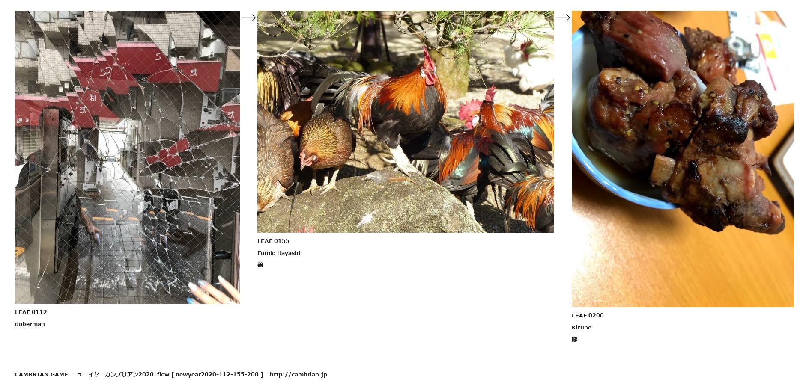
Task: Open the grilled pork photo
Action: coord(683,159)
